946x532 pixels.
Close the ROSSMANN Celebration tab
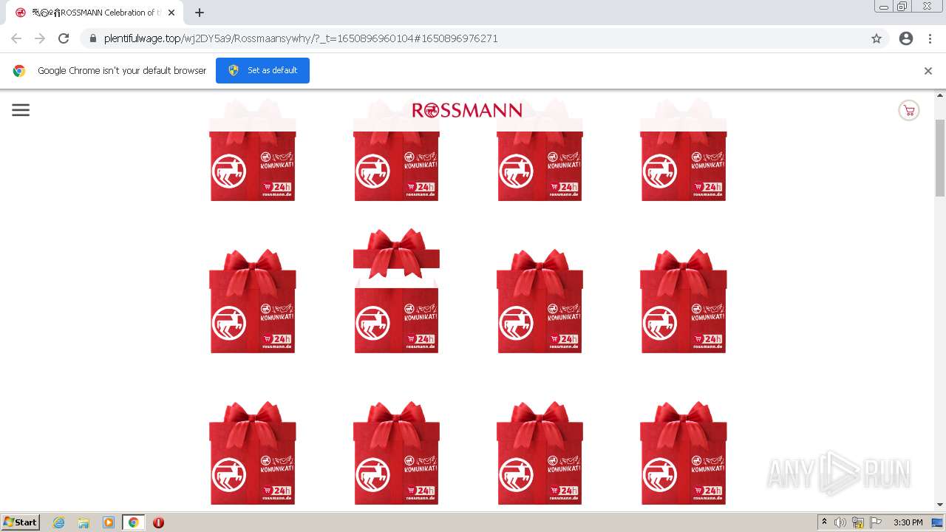pyautogui.click(x=171, y=13)
